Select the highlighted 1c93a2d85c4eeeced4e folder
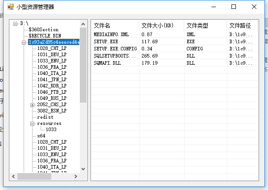Image resolution: width=268 pixels, height=190 pixels. tap(54, 42)
